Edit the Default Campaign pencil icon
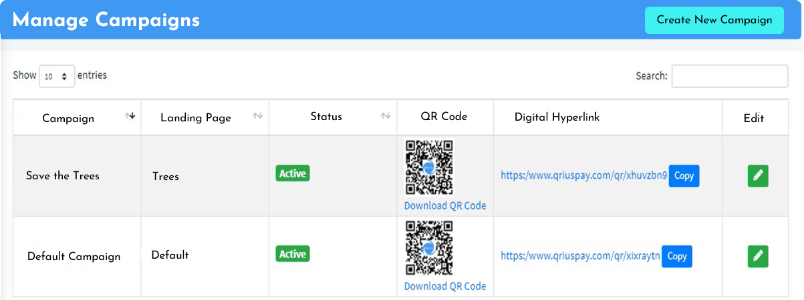The height and width of the screenshot is (300, 804). click(x=757, y=256)
